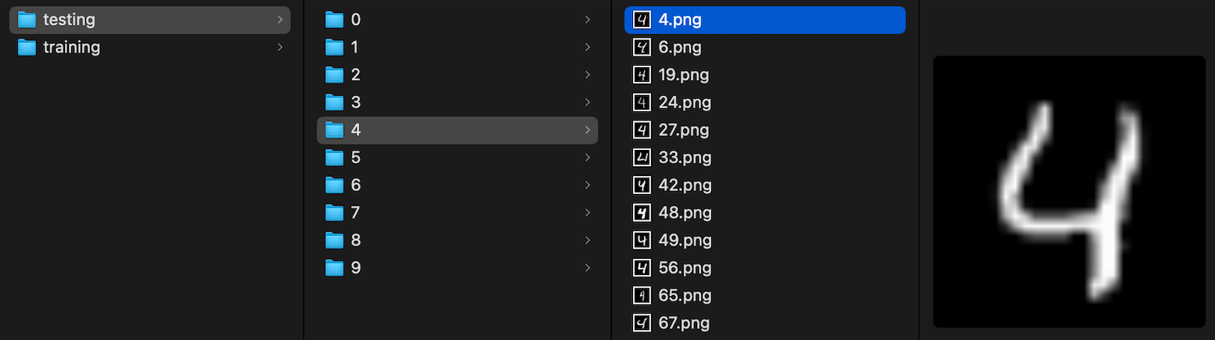Viewport: 1215px width, 340px height.
Task: Expand the chevron beside folder 9
Action: [x=587, y=268]
